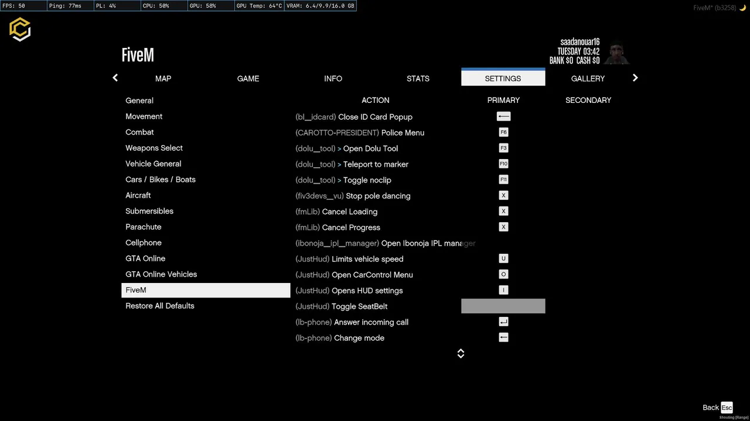Click the gold hexagon server logo
This screenshot has width=750, height=421.
20,29
